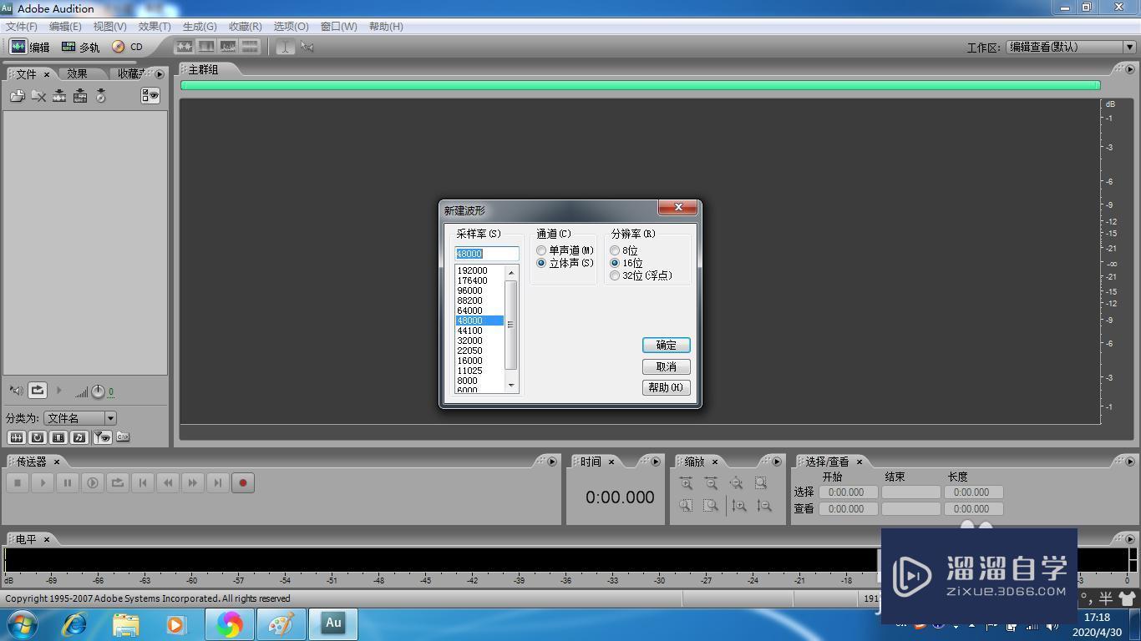Open 选择/查看 panel options arrow menu
This screenshot has height=641, width=1141.
click(x=1130, y=462)
